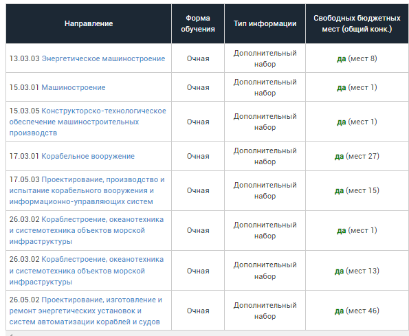
Task: Open the second Кораблестроение link with 13 places
Action: coord(87,271)
